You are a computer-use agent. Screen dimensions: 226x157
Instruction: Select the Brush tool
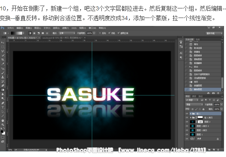point(2,73)
